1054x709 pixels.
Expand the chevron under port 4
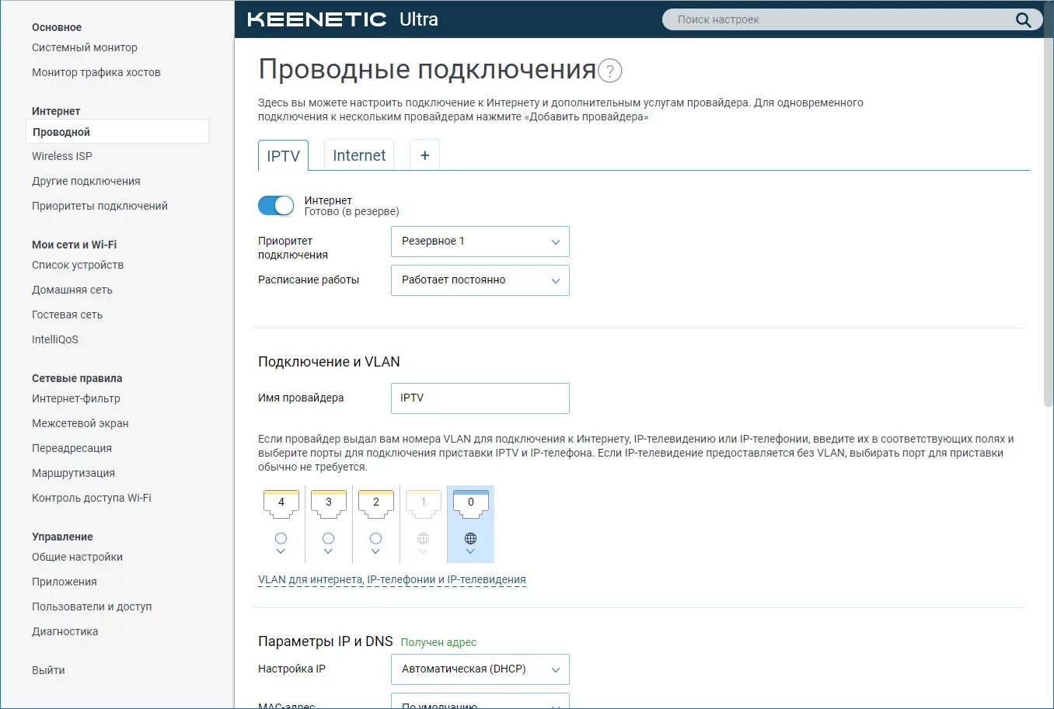click(x=281, y=551)
